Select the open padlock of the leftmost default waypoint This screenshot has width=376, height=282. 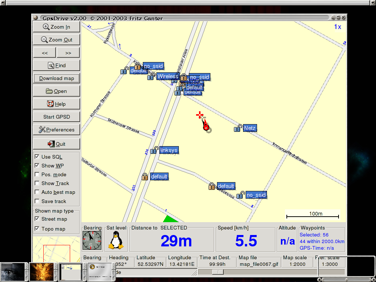124,70
